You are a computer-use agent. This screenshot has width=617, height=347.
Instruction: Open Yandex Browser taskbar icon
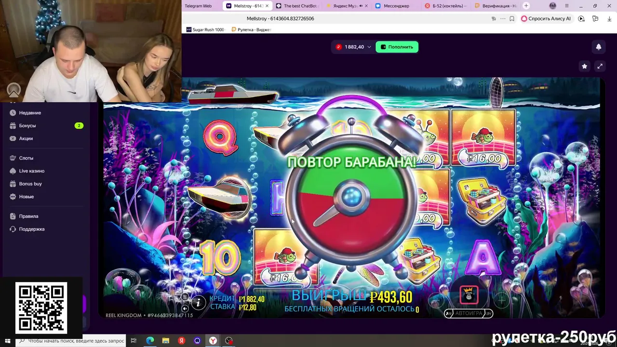coord(213,341)
